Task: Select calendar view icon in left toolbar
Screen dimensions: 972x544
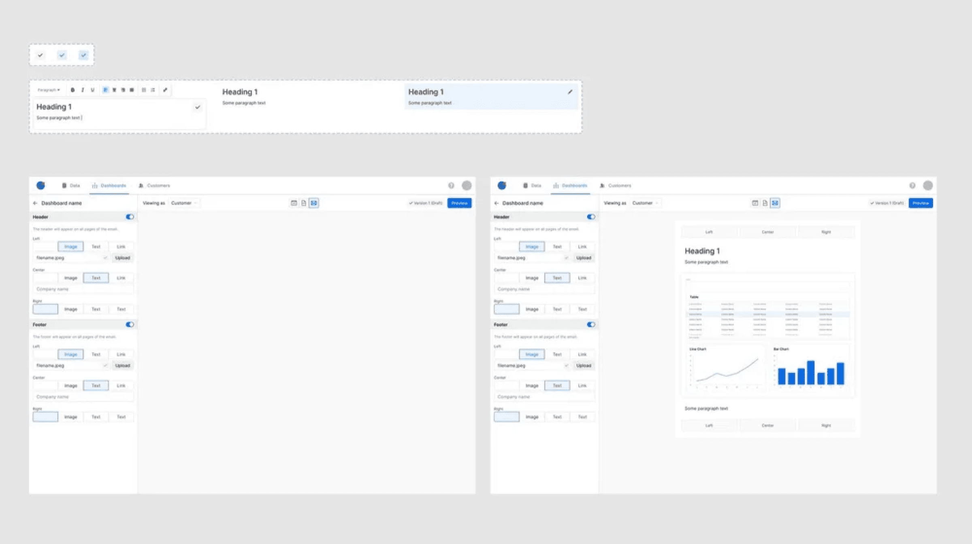Action: point(294,203)
